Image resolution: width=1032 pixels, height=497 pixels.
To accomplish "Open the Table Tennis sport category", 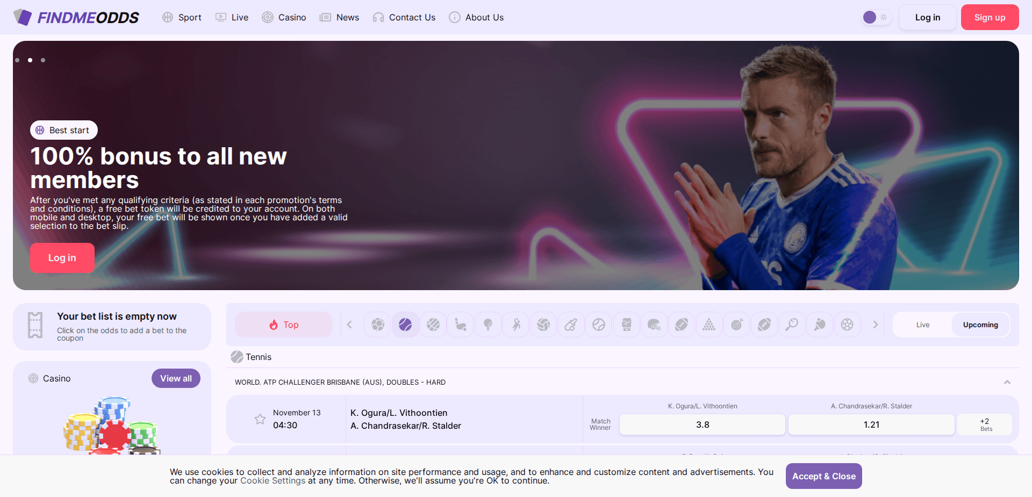I will point(820,325).
